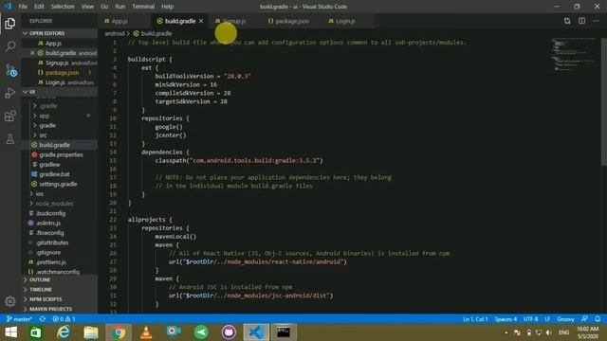607x341 pixels.
Task: Close build.gradle in Open Editors list
Action: pos(32,53)
